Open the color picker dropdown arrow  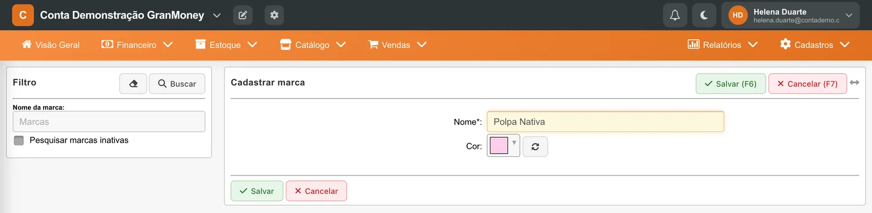click(514, 143)
